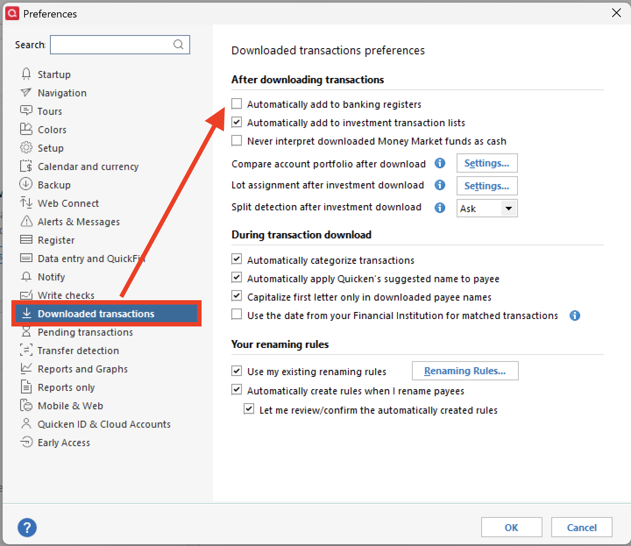Image resolution: width=631 pixels, height=546 pixels.
Task: Open Lot assignment Settings button
Action: coord(487,186)
